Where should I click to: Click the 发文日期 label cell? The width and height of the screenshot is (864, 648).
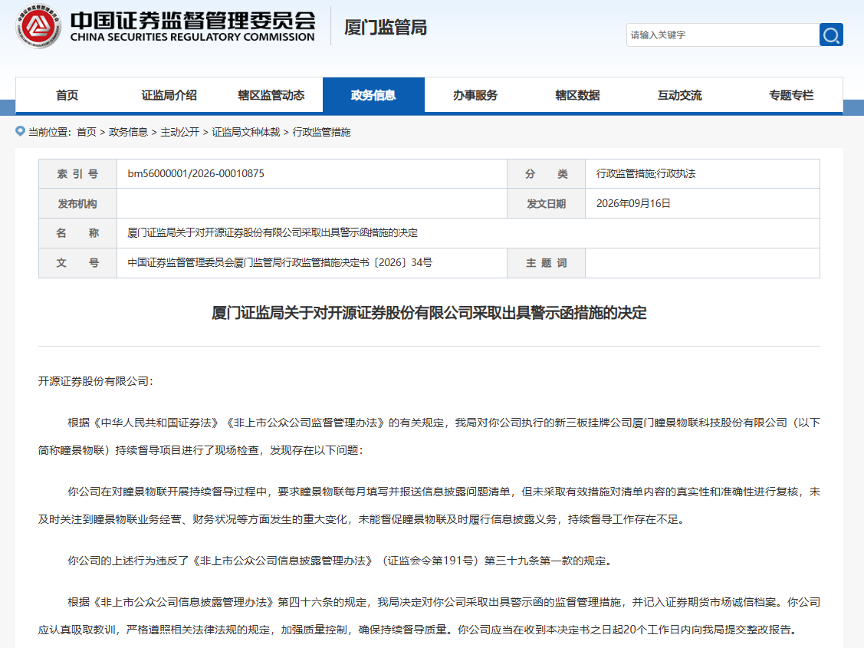point(546,204)
